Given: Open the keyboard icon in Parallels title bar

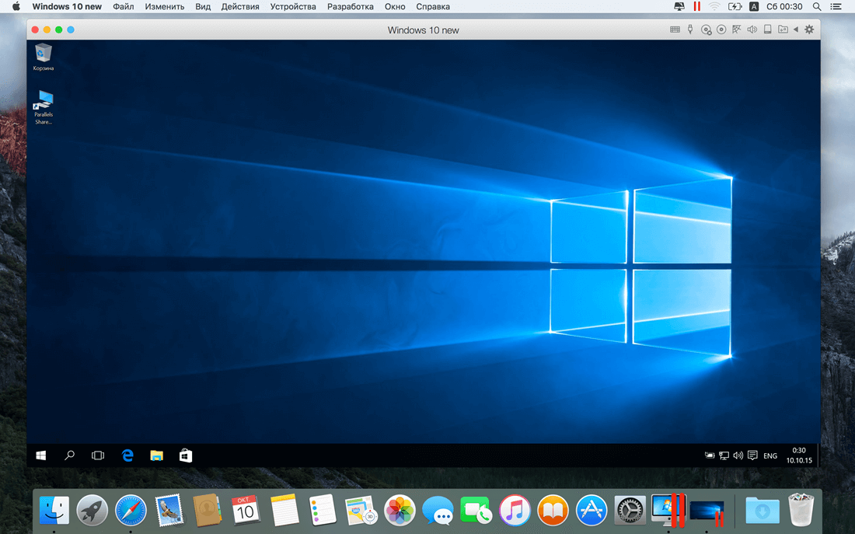Looking at the screenshot, I should pyautogui.click(x=675, y=30).
